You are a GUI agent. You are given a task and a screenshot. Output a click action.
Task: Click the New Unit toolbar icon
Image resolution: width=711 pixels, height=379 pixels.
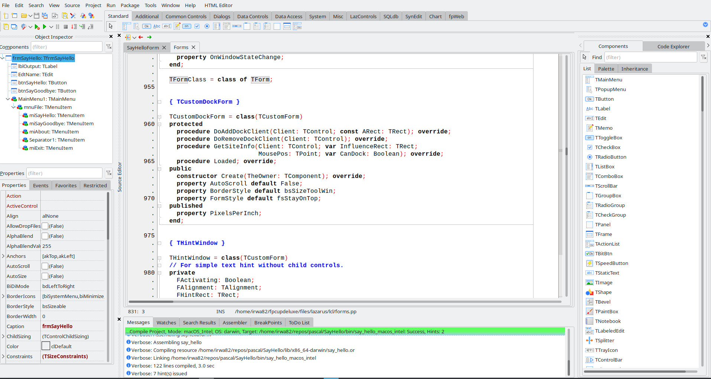click(6, 16)
